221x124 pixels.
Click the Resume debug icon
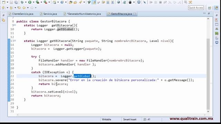coord(151,2)
